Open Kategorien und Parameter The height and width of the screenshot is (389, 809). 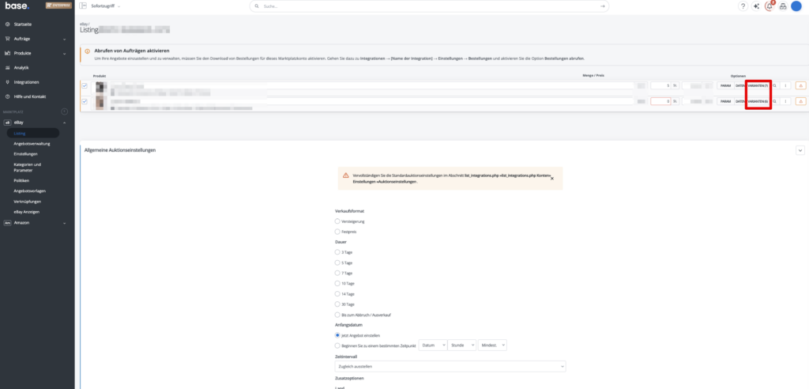(28, 168)
